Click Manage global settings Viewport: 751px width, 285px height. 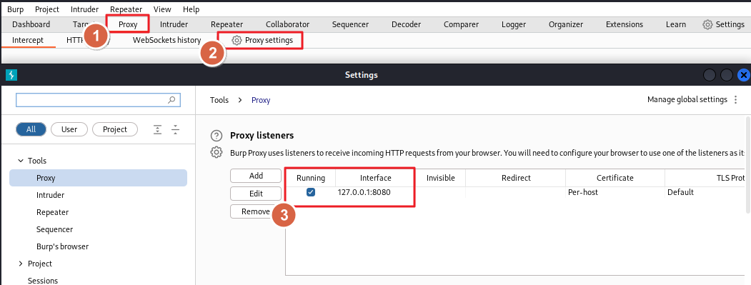pyautogui.click(x=687, y=99)
